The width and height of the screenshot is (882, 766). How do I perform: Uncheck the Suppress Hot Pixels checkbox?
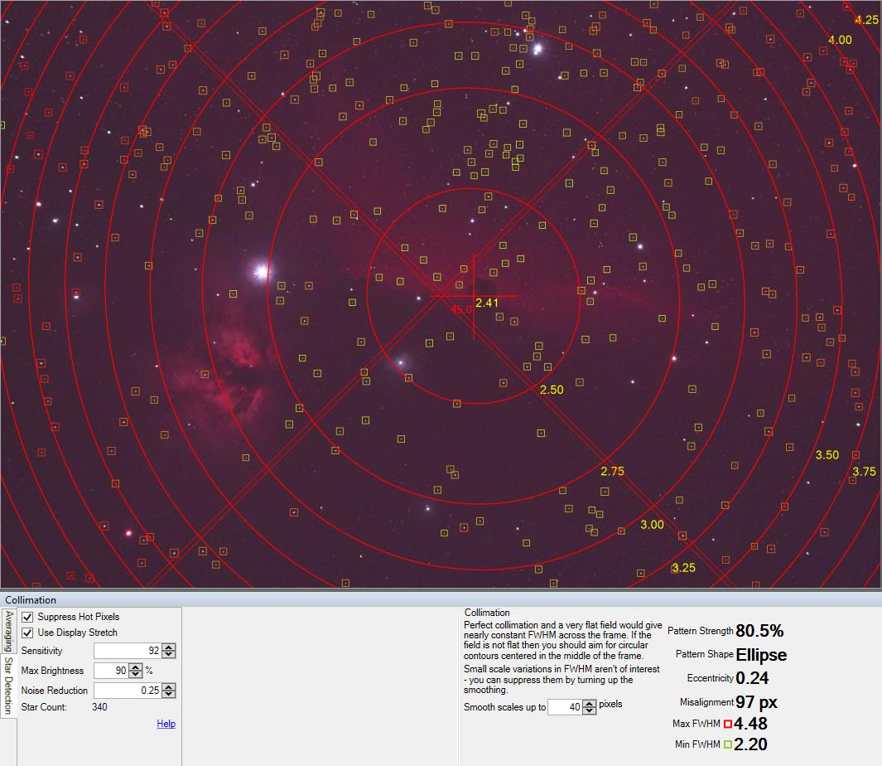coord(27,617)
